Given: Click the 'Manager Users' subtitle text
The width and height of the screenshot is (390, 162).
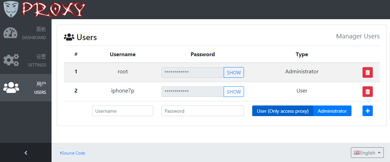Looking at the screenshot, I should pyautogui.click(x=358, y=36).
